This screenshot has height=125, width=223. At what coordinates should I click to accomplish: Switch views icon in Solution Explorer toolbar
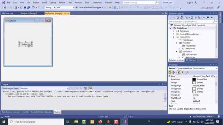pos(182,18)
